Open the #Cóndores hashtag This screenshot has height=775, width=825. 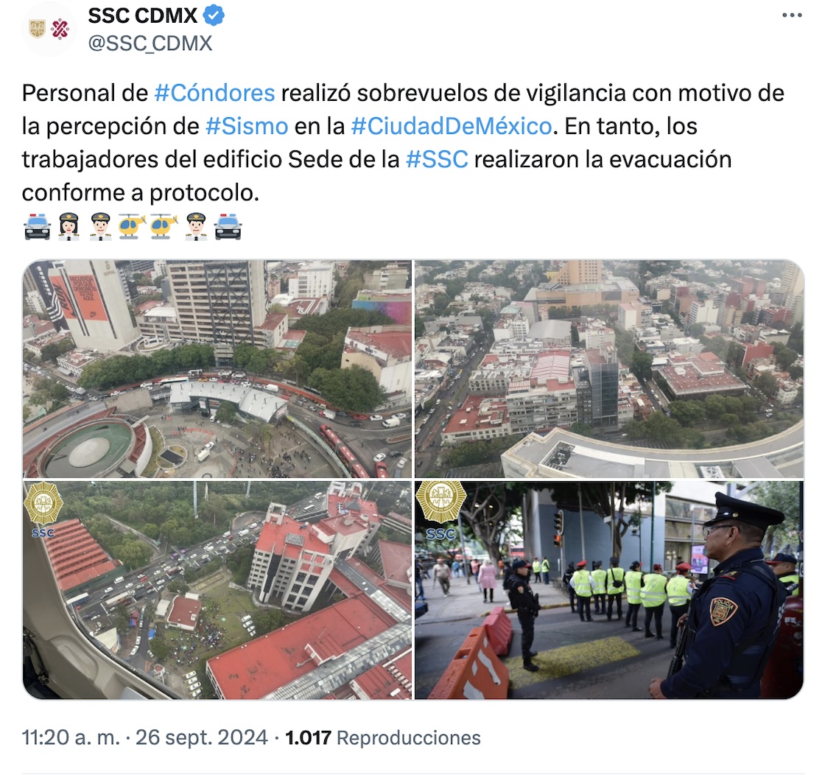click(214, 93)
